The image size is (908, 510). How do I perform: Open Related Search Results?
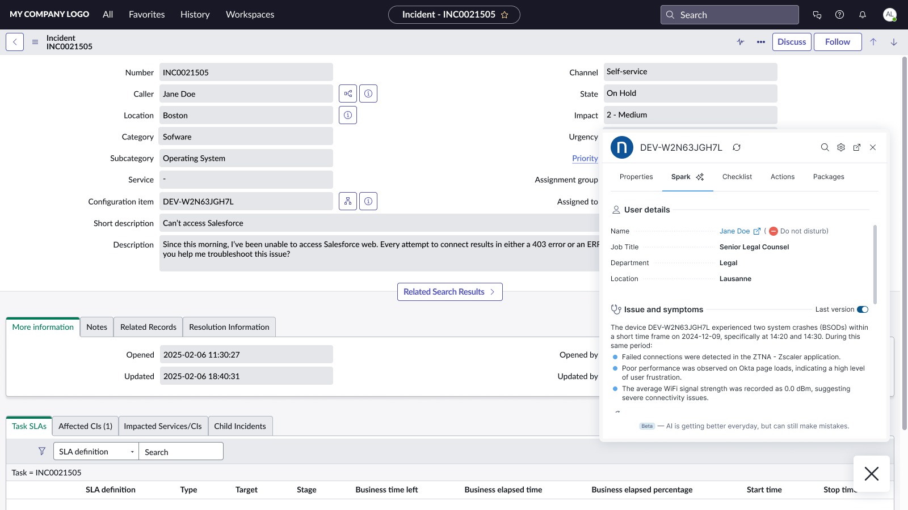point(449,292)
